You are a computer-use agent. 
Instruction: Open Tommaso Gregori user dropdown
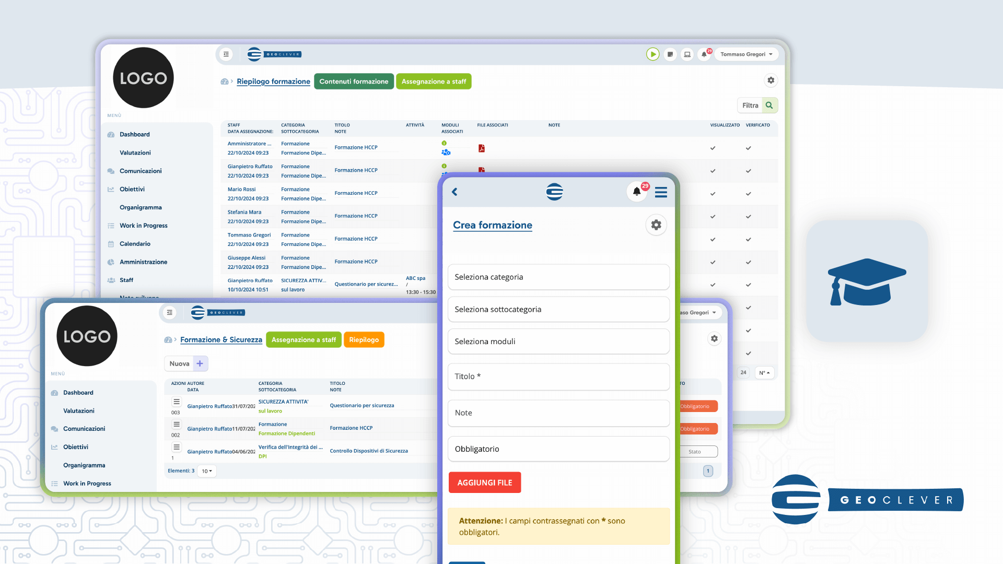tap(746, 54)
